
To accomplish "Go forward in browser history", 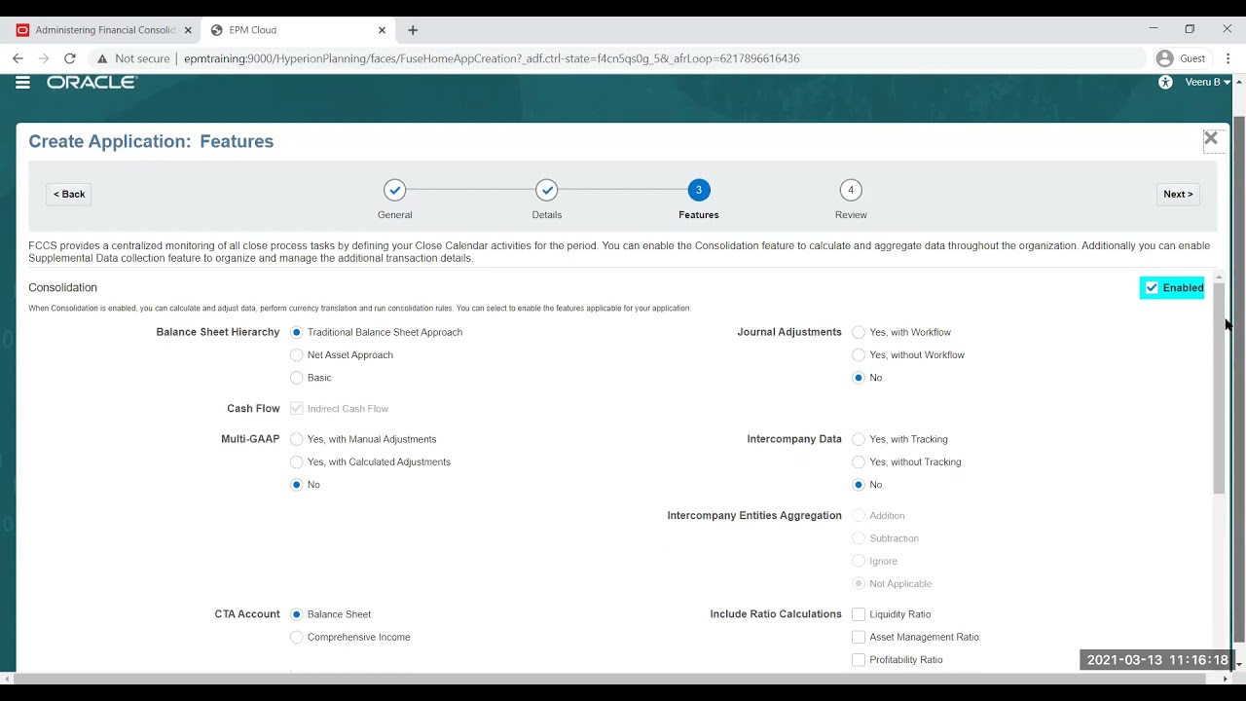I will [x=44, y=58].
